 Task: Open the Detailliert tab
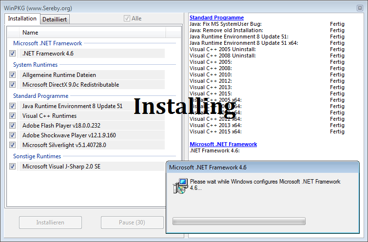55,19
